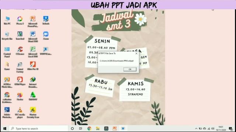Open the network tray icon
Screen dimensions: 236x132
coord(209,129)
